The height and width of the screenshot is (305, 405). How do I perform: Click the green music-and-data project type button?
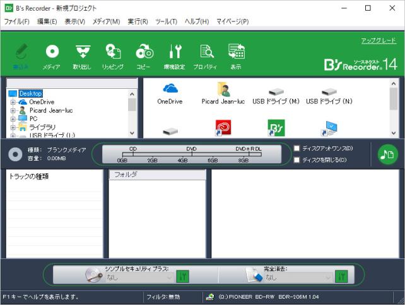[x=387, y=154]
